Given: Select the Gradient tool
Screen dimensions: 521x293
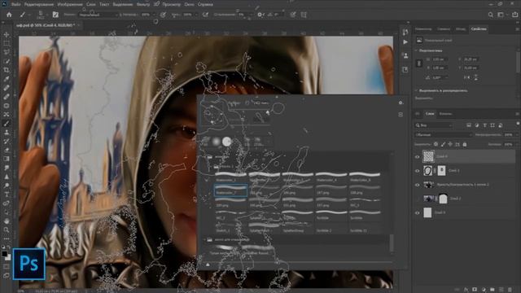Looking at the screenshot, I should click(x=7, y=159).
